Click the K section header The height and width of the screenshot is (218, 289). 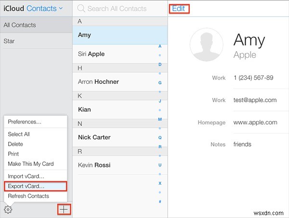[x=120, y=96]
